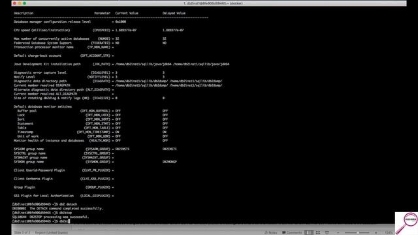418x235 pixels.
Task: Click the Parameter column header
Action: pos(102,13)
